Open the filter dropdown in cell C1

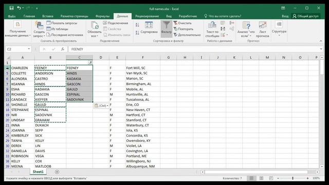90,63
